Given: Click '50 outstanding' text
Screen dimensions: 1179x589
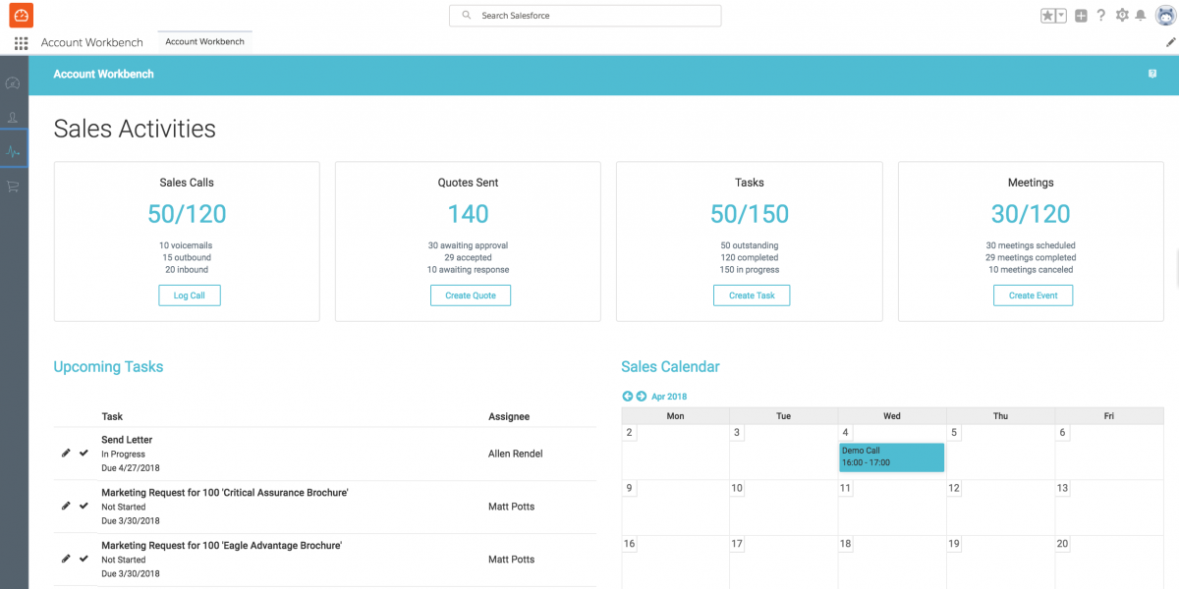Looking at the screenshot, I should tap(750, 245).
